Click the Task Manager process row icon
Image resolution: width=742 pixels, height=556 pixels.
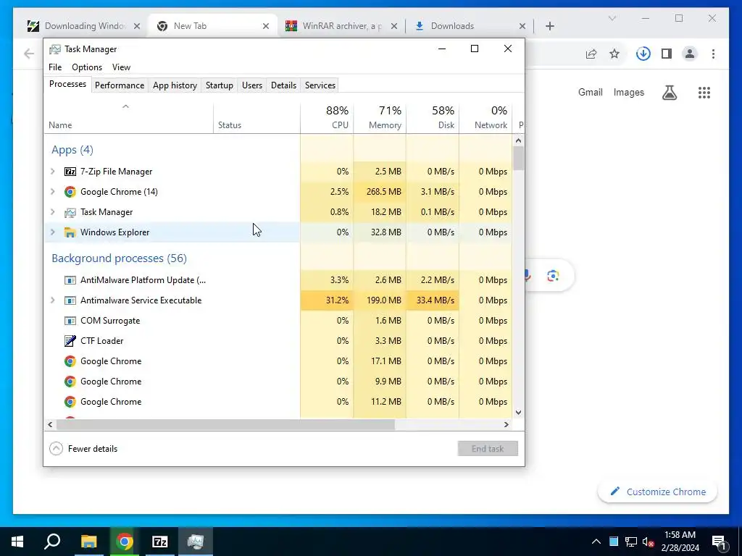[x=70, y=212]
